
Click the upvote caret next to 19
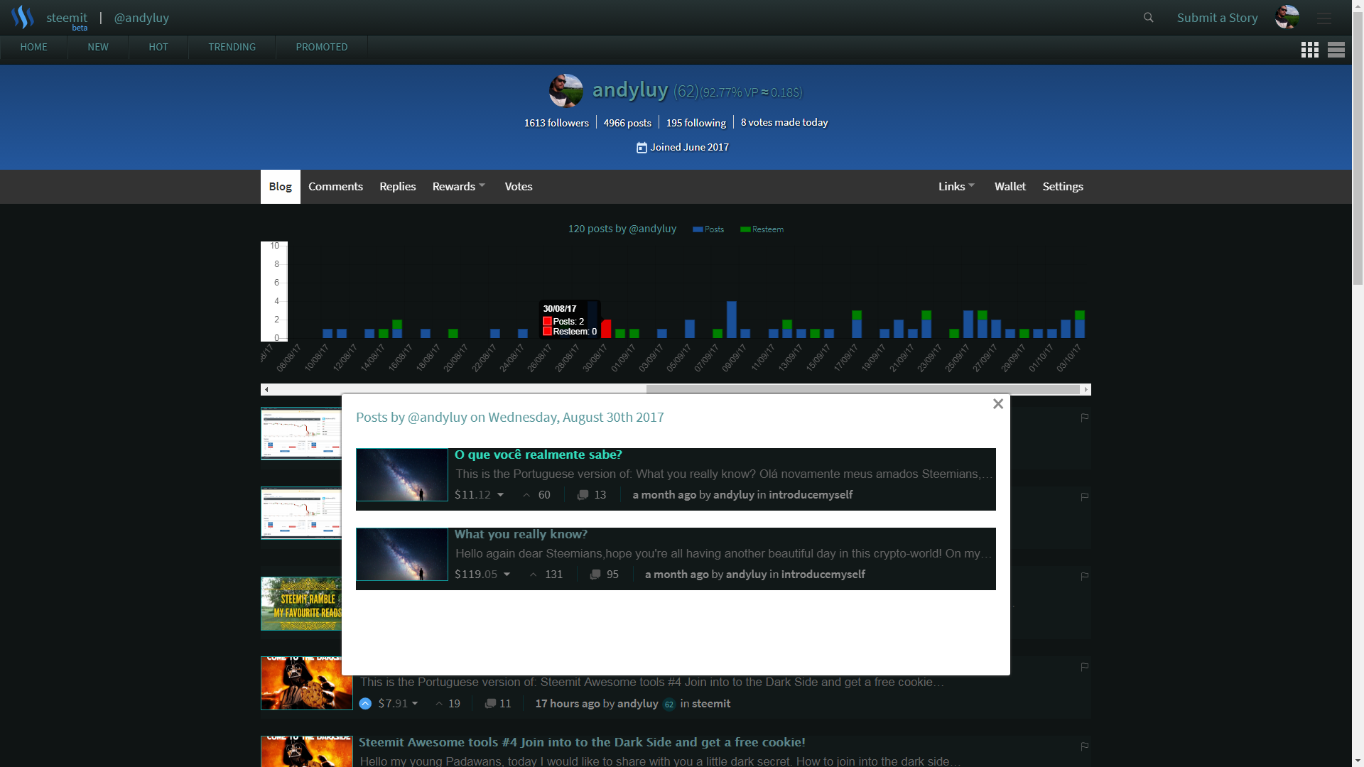439,704
